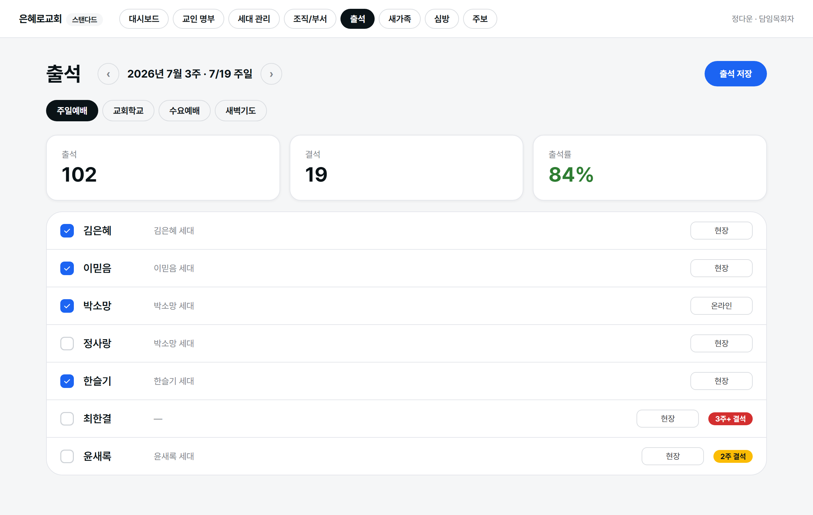The height and width of the screenshot is (515, 813).
Task: Go to previous week with left chevron
Action: coord(108,74)
